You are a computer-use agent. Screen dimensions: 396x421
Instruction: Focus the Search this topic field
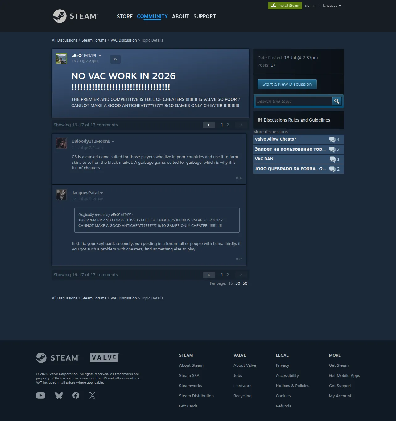point(294,101)
